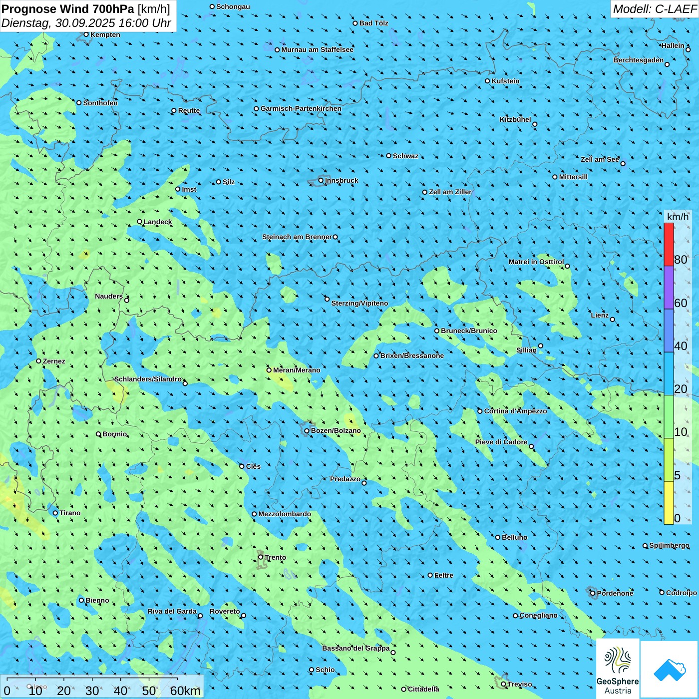Click the 'km/h' legend heading
The width and height of the screenshot is (699, 699).
(x=678, y=217)
